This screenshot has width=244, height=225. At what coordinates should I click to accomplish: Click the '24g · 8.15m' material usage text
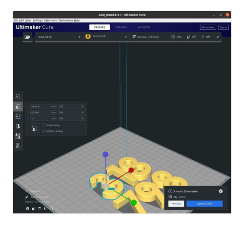(179, 197)
